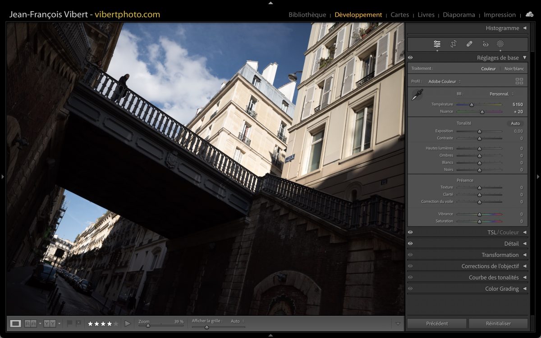Click the Température slider handle
The image size is (541, 338).
tap(472, 105)
